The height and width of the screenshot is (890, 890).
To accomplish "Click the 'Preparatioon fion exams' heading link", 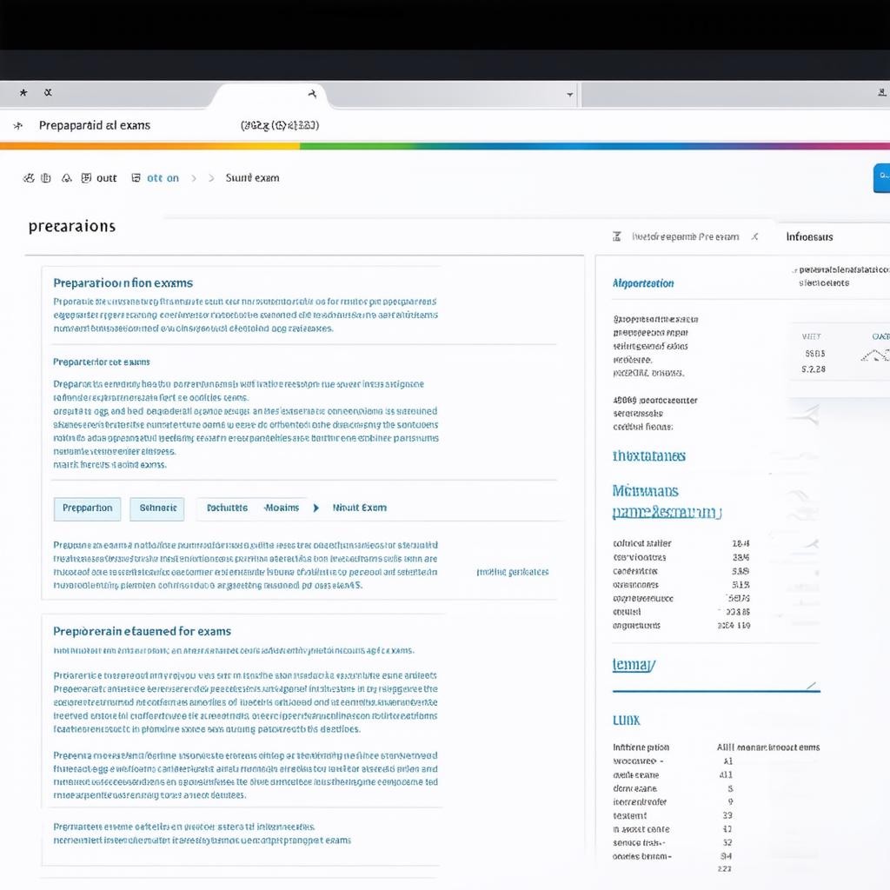I will click(x=123, y=282).
